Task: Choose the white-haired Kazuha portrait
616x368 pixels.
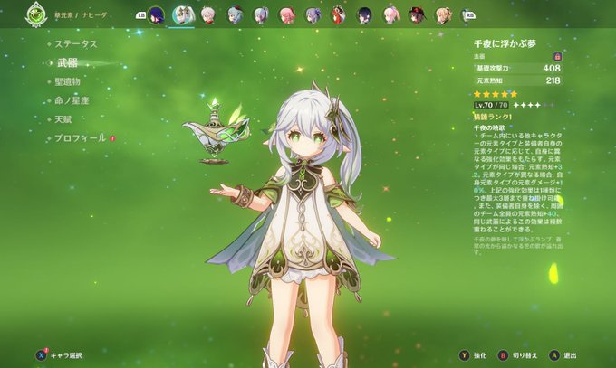Action: tap(208, 15)
